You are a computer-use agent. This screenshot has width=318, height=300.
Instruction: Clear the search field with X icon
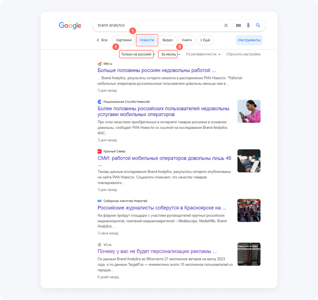coord(226,25)
